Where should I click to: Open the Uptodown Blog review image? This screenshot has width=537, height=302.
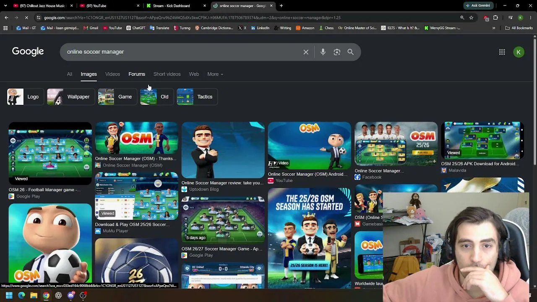click(223, 150)
